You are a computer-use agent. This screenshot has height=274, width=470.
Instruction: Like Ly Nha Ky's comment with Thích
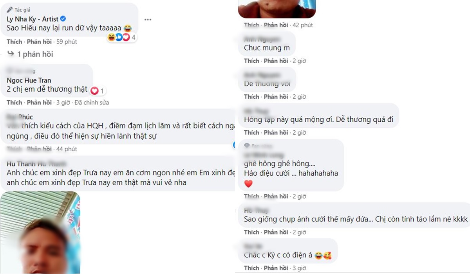pyautogui.click(x=14, y=41)
